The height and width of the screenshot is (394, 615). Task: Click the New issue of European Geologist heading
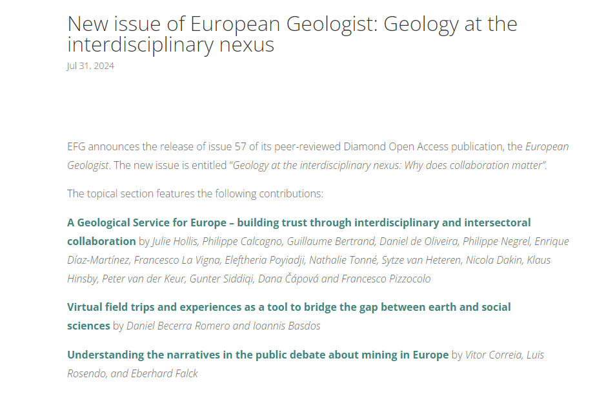(x=292, y=34)
